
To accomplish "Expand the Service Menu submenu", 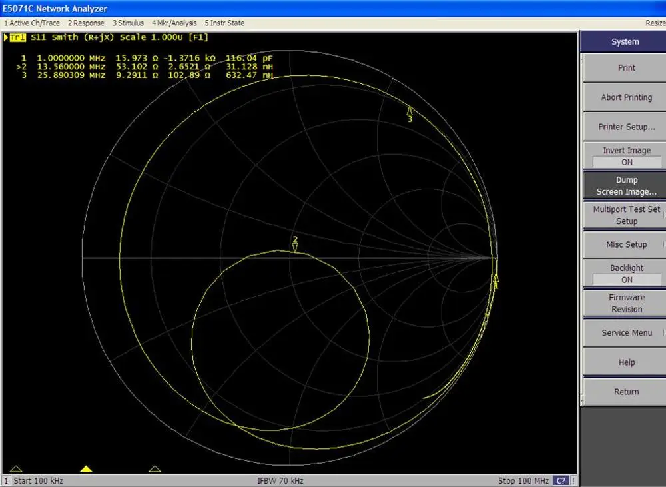I will pos(626,332).
